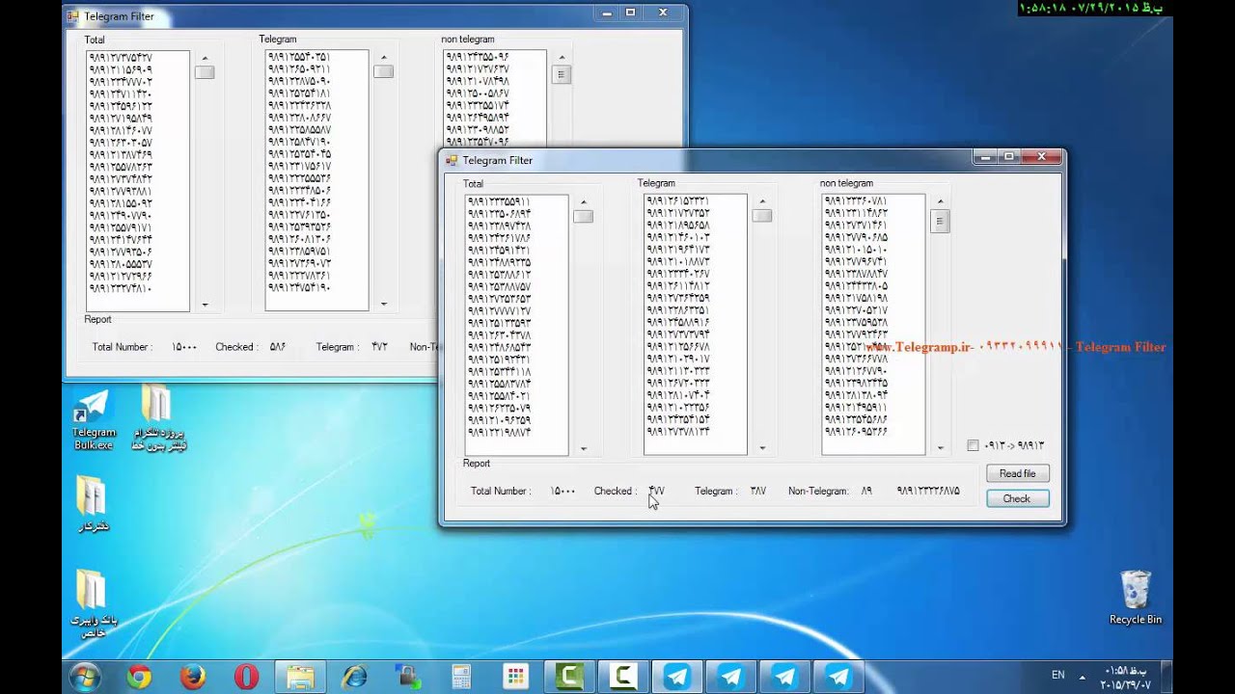Open the Windows Start menu
This screenshot has width=1235, height=694.
click(85, 677)
